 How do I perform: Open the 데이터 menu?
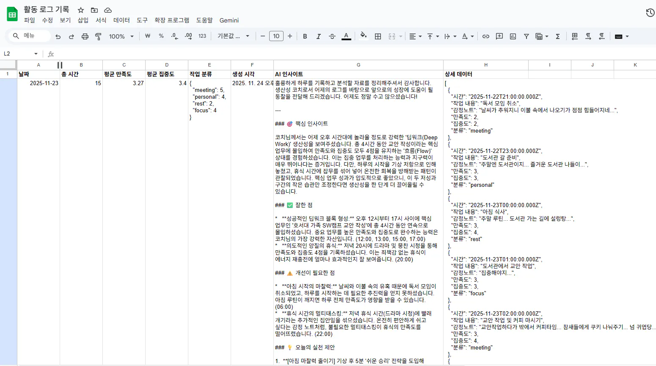pos(121,20)
